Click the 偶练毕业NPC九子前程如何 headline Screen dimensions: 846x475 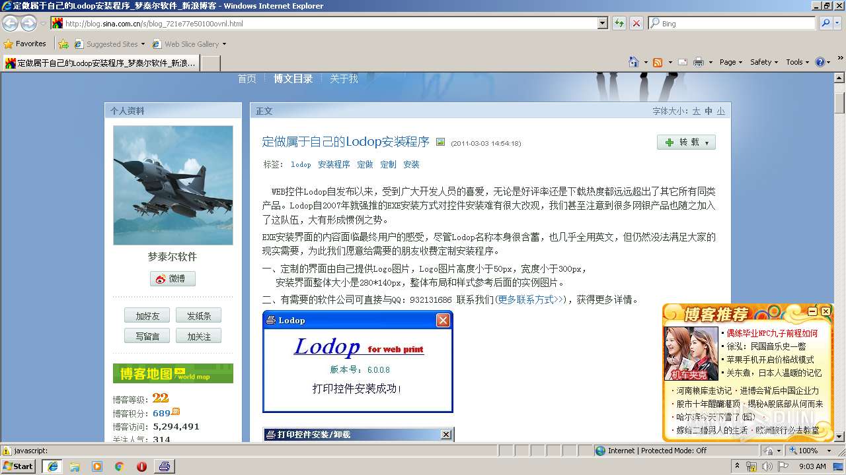point(773,333)
